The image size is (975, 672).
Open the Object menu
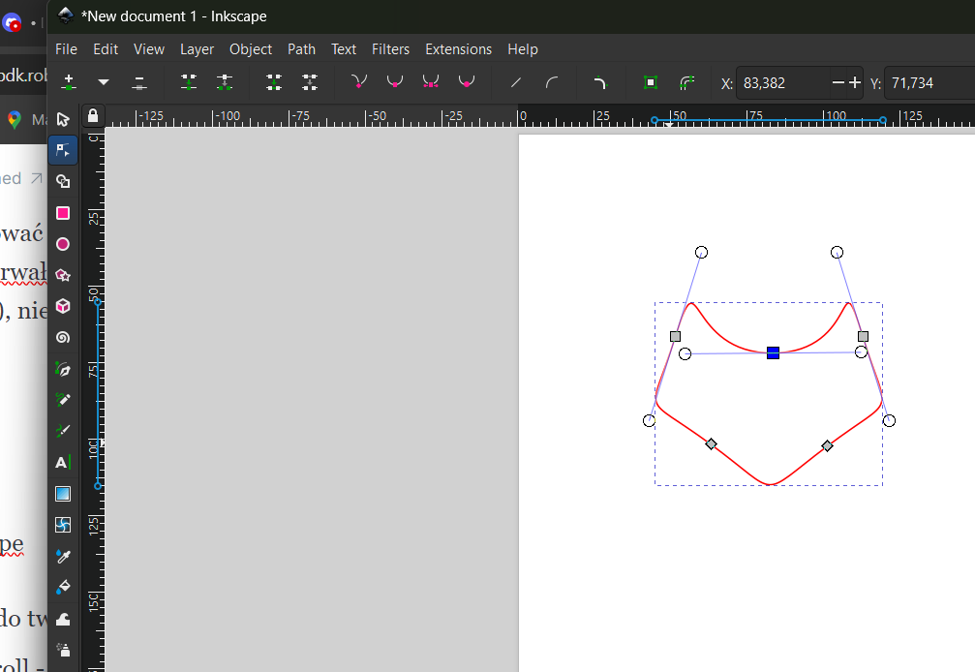pyautogui.click(x=251, y=49)
